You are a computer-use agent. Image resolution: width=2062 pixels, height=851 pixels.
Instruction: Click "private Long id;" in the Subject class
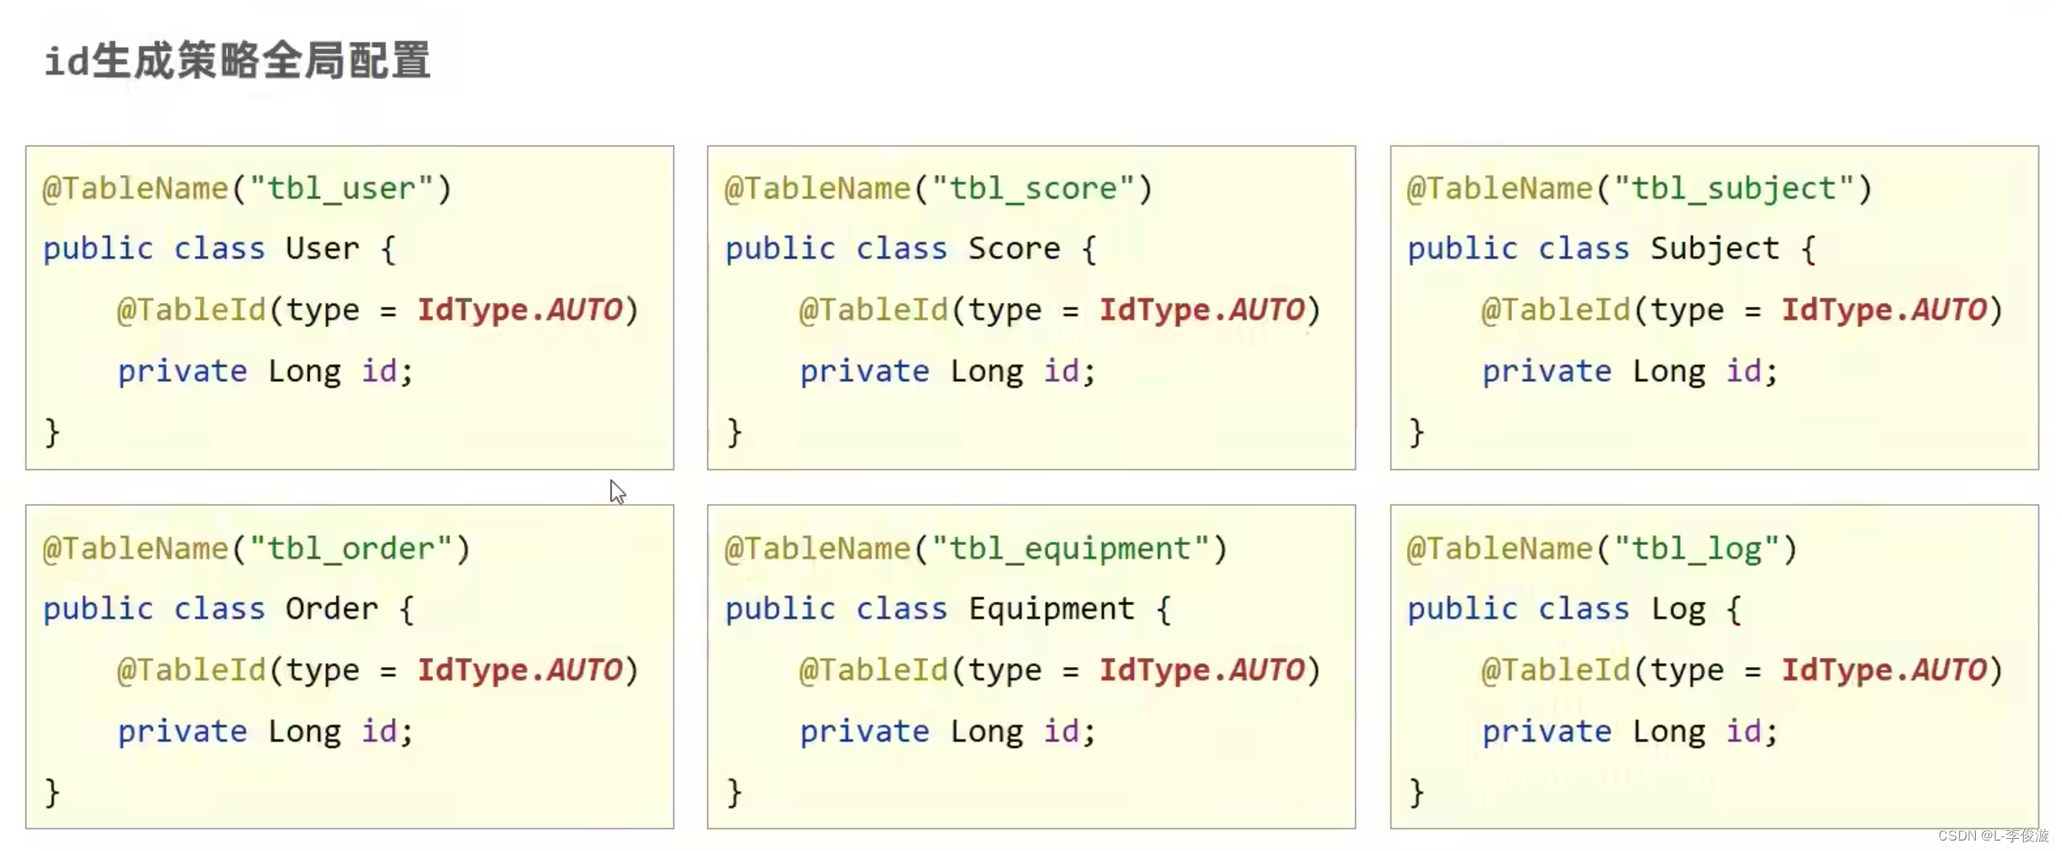pyautogui.click(x=1630, y=372)
